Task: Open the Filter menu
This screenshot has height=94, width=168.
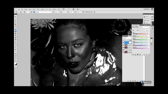Action: (38, 9)
